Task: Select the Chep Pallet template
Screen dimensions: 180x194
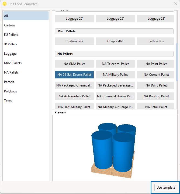Action: tap(115, 41)
